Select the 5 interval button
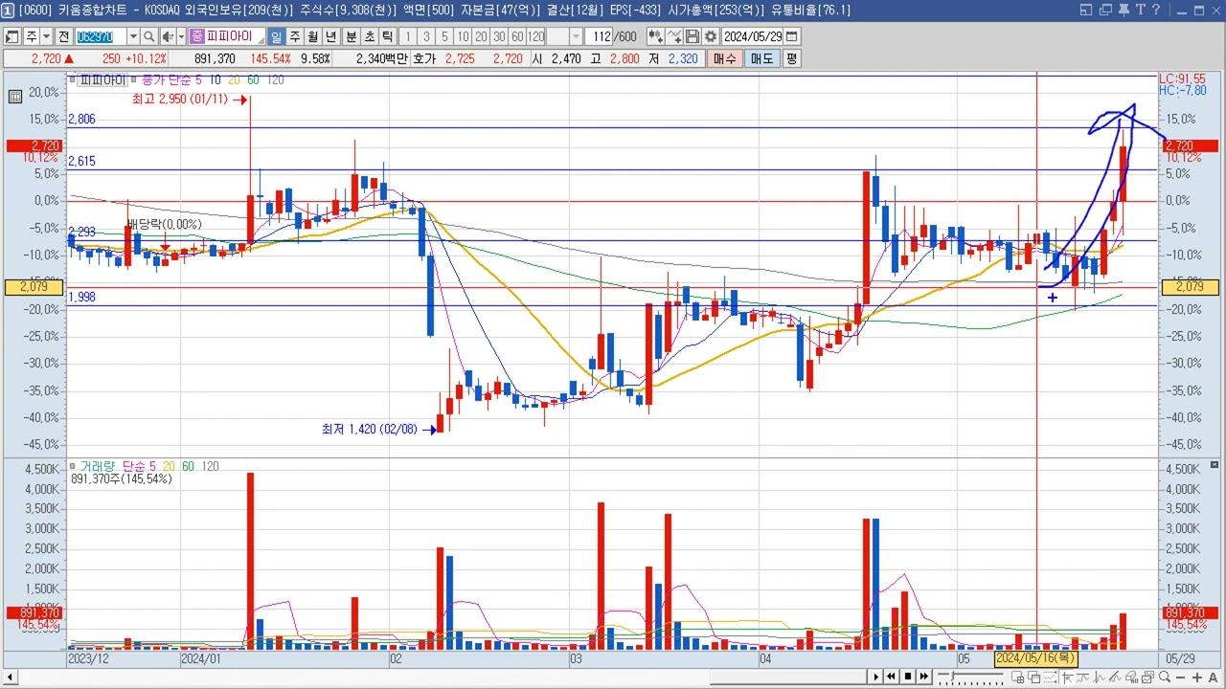Viewport: 1226px width, 689px height. (444, 36)
